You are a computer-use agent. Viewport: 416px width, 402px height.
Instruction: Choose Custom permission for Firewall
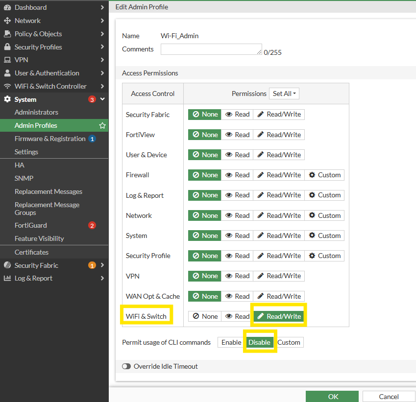tap(324, 175)
